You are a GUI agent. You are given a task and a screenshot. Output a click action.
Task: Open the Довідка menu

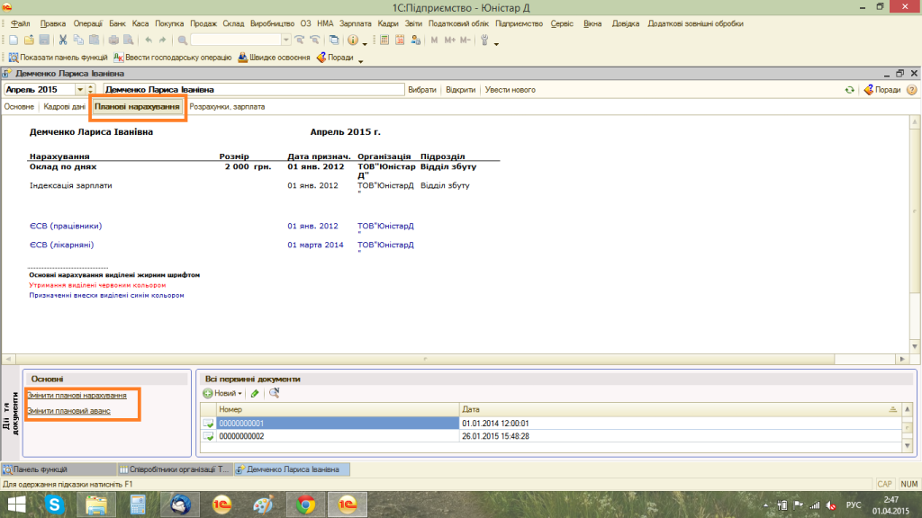pyautogui.click(x=626, y=24)
